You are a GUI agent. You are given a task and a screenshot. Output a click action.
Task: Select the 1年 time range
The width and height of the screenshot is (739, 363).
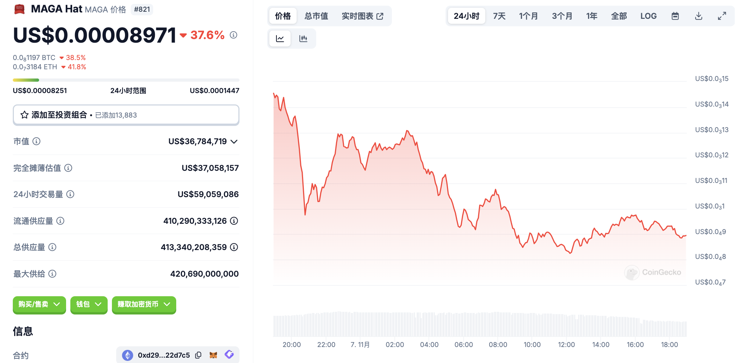coord(592,16)
